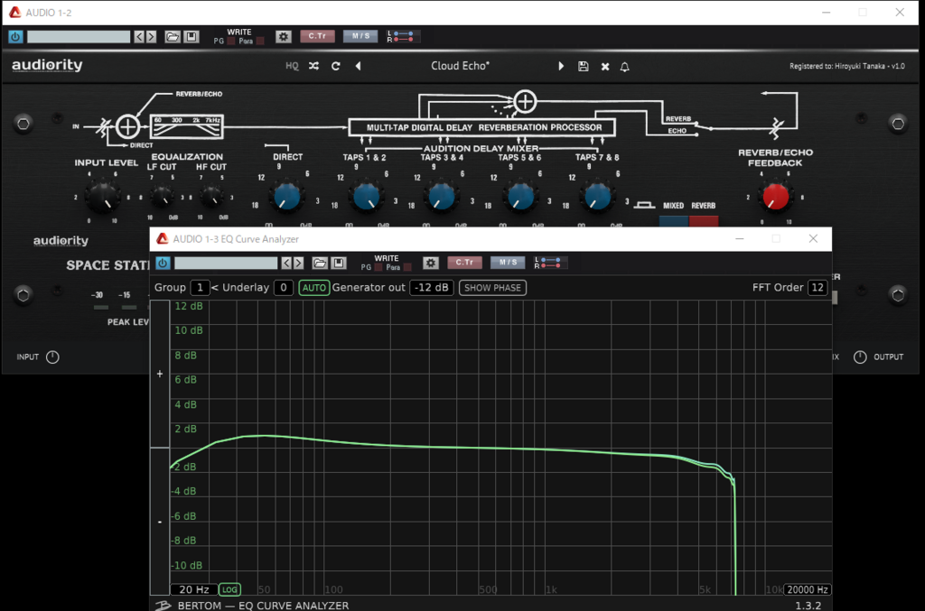This screenshot has width=925, height=611.
Task: Change the Underlay value 0
Action: tap(284, 288)
